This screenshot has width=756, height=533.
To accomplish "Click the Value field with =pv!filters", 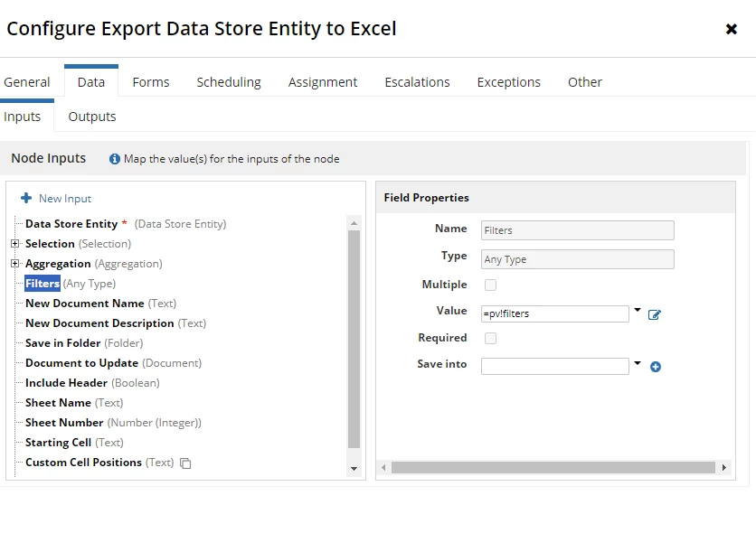I will click(x=555, y=313).
